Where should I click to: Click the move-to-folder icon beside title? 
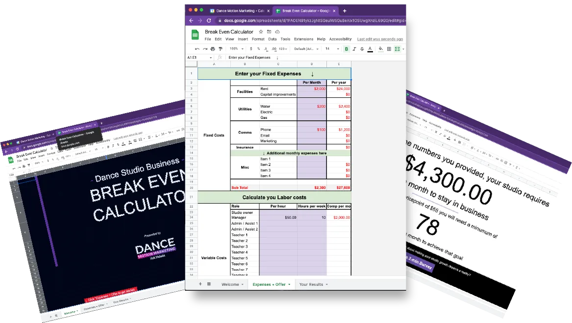click(x=269, y=32)
